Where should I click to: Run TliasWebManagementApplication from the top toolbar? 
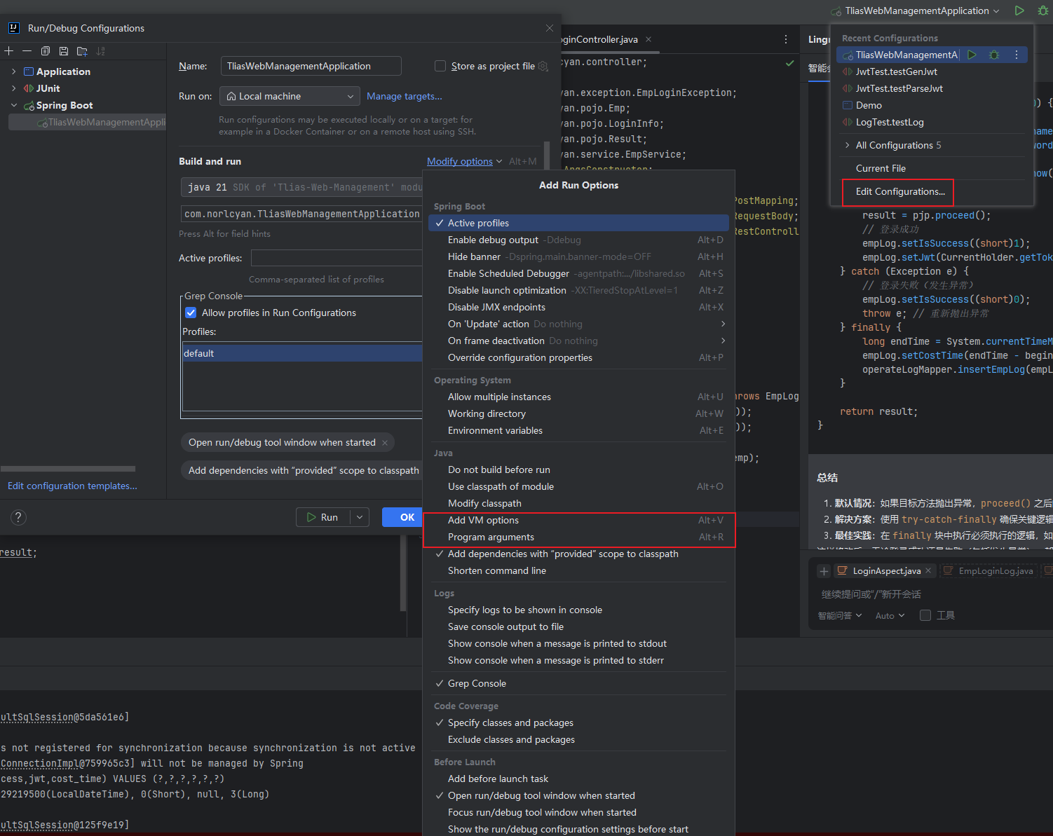pos(1019,11)
